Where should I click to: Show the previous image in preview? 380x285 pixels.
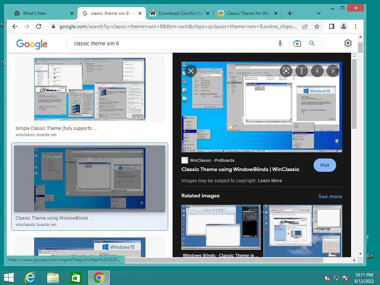317,71
